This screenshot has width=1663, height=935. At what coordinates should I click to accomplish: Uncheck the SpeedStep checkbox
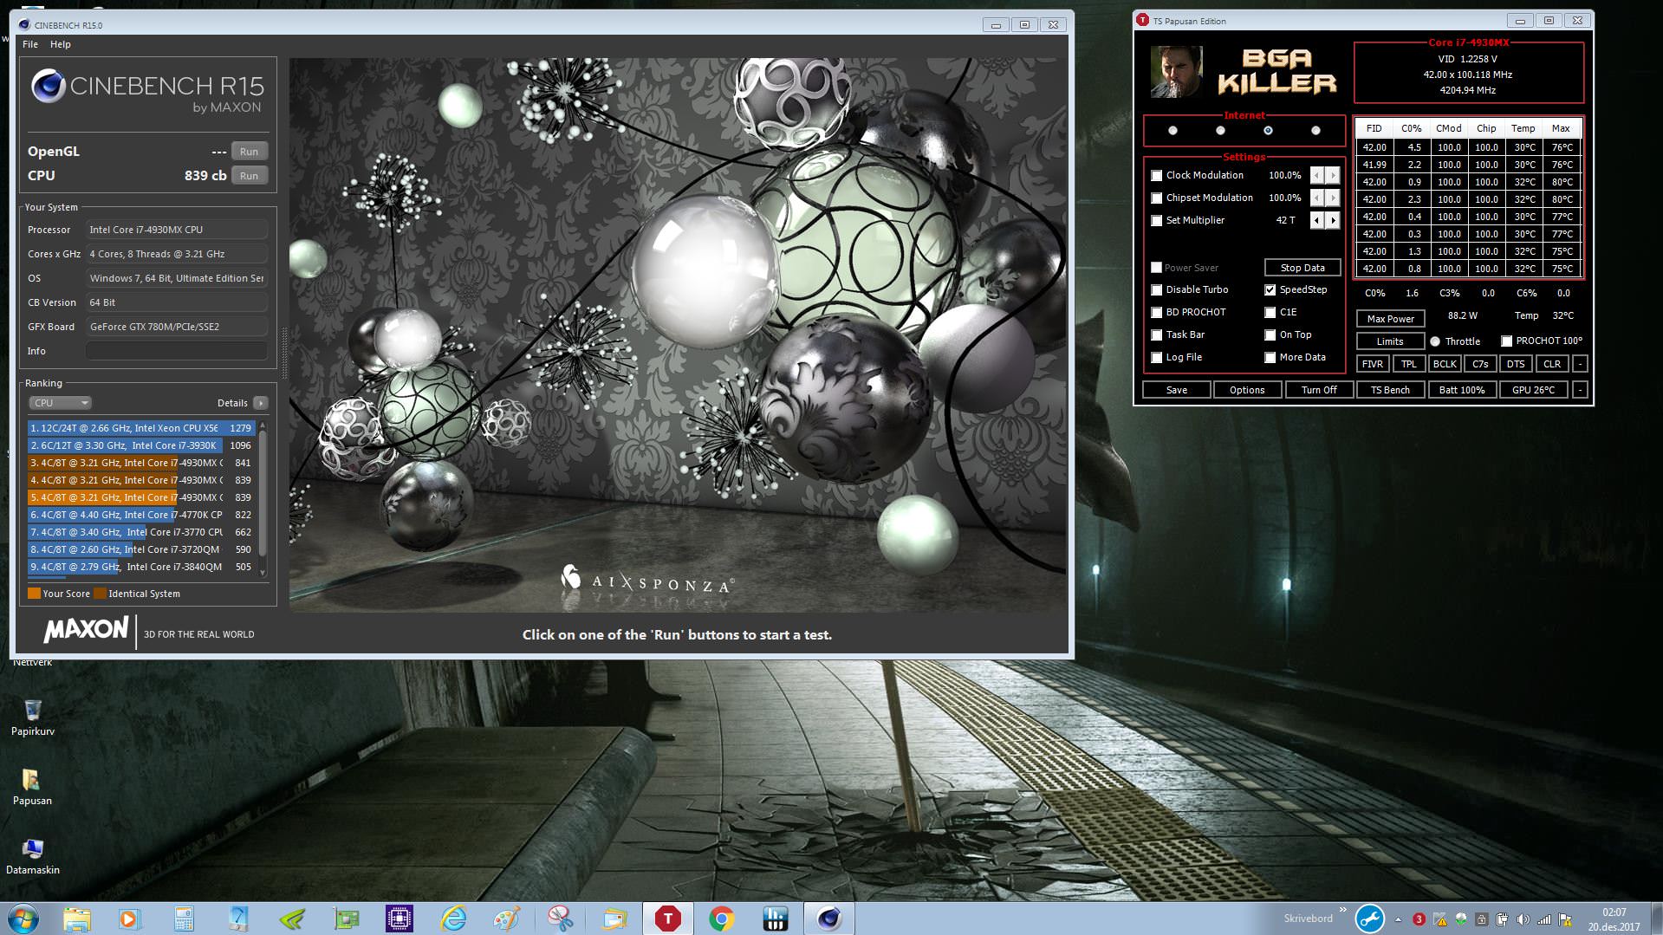(1270, 290)
